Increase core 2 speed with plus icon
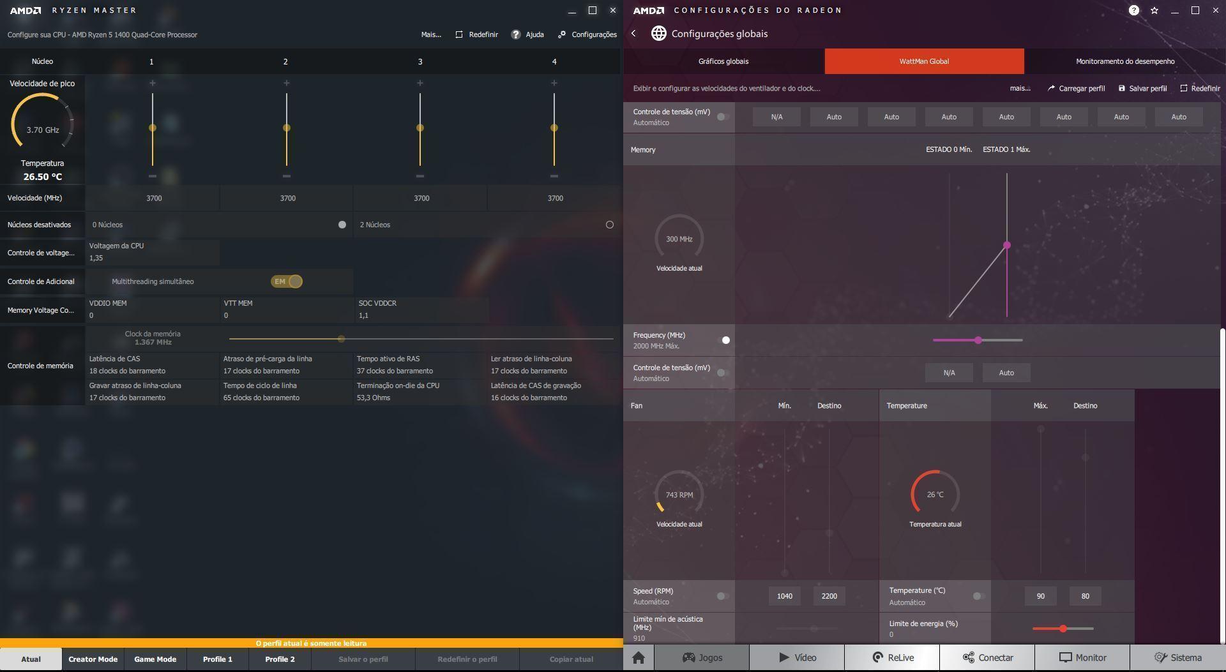 (287, 83)
